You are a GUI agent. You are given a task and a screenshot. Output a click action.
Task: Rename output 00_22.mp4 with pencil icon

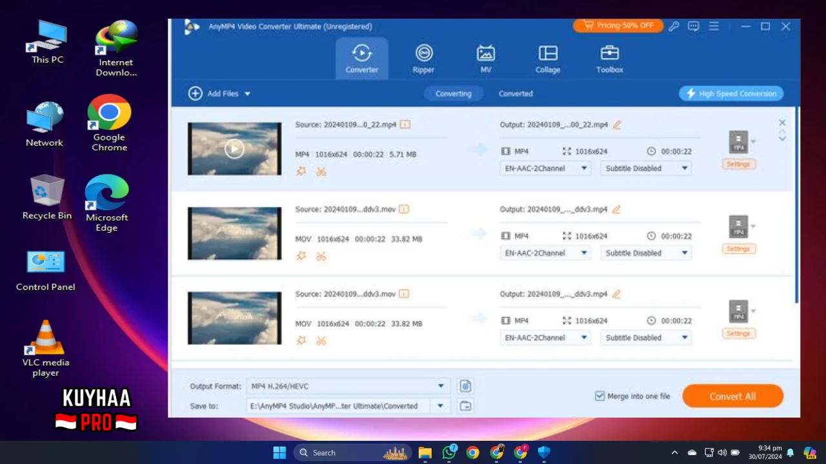[x=617, y=124]
